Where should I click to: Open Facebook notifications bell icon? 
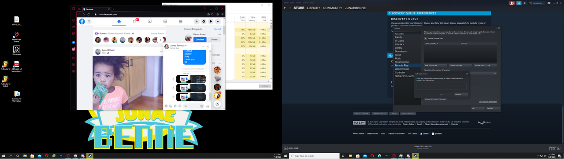coord(211,22)
